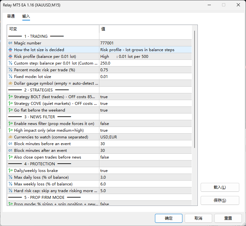
Task: Click the 值 column header
Action: [x=145, y=29]
